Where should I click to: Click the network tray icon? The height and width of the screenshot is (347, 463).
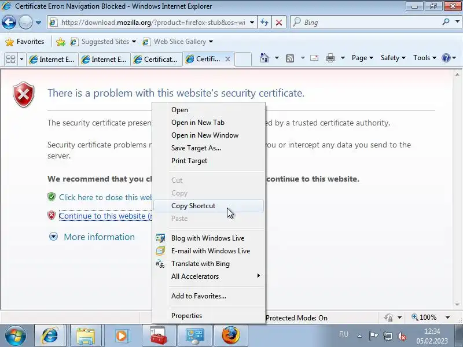tap(387, 336)
